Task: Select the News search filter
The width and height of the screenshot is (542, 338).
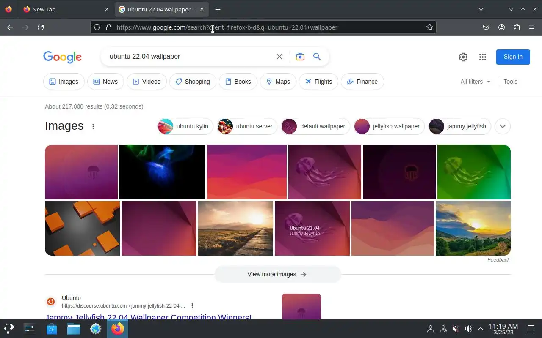Action: coord(105,82)
